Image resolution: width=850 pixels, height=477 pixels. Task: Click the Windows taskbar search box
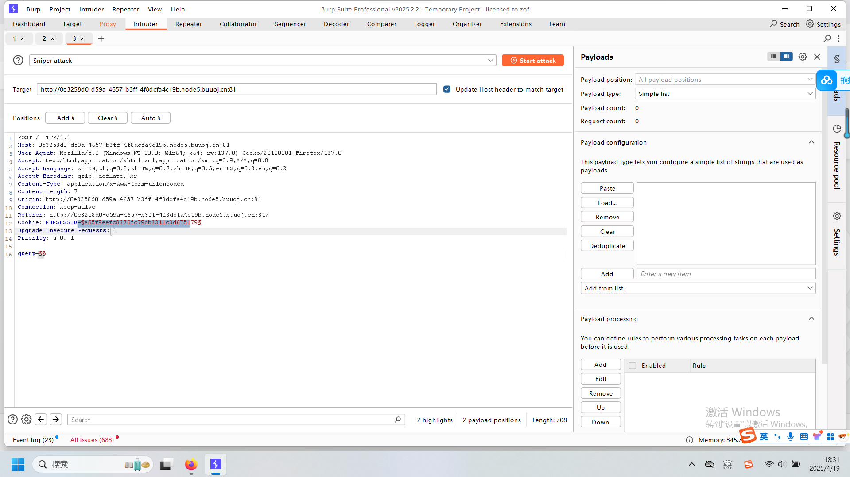[x=93, y=465]
